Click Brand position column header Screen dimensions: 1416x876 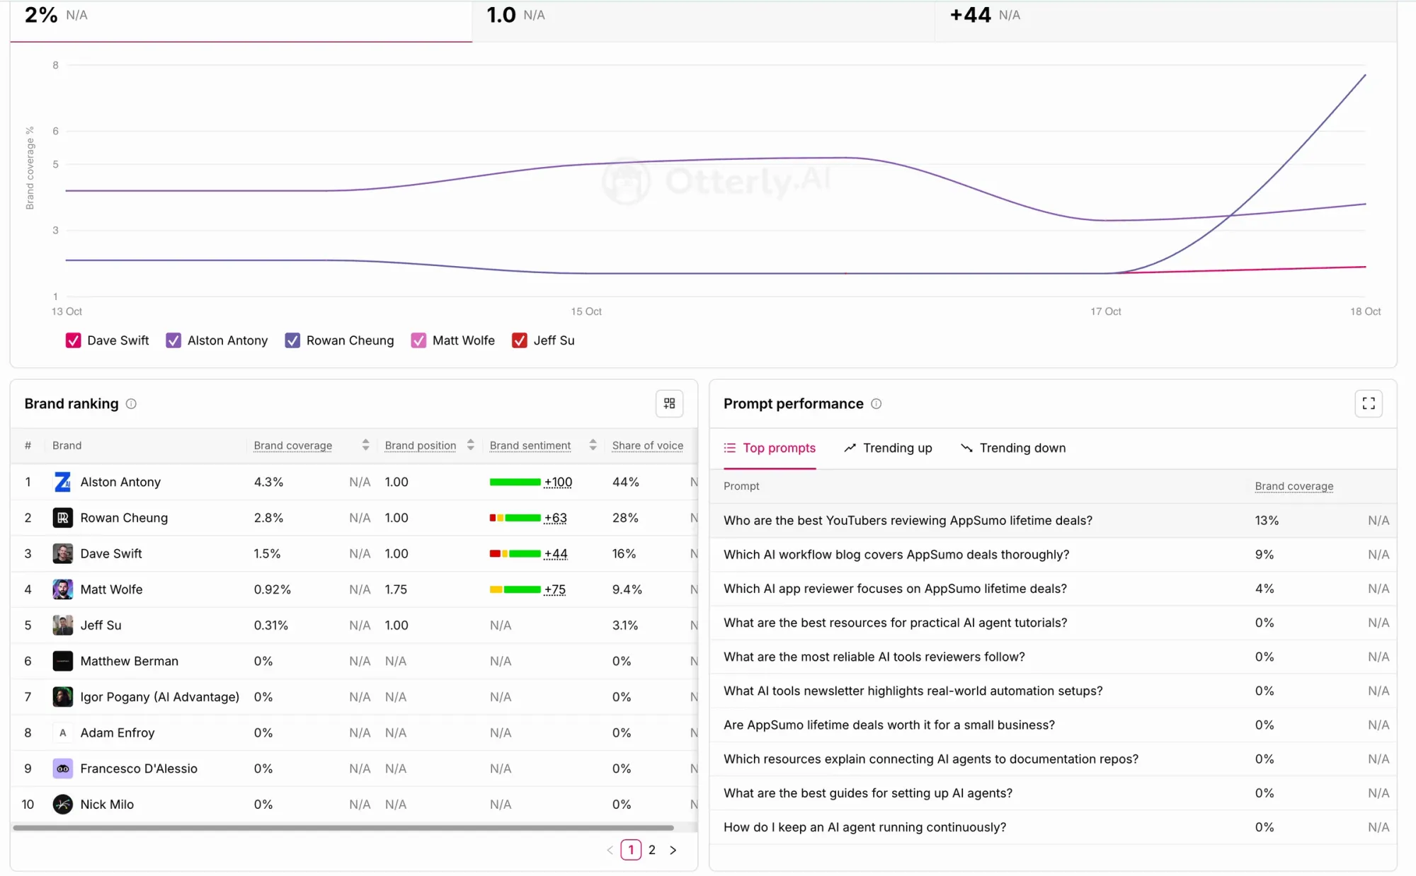tap(421, 445)
